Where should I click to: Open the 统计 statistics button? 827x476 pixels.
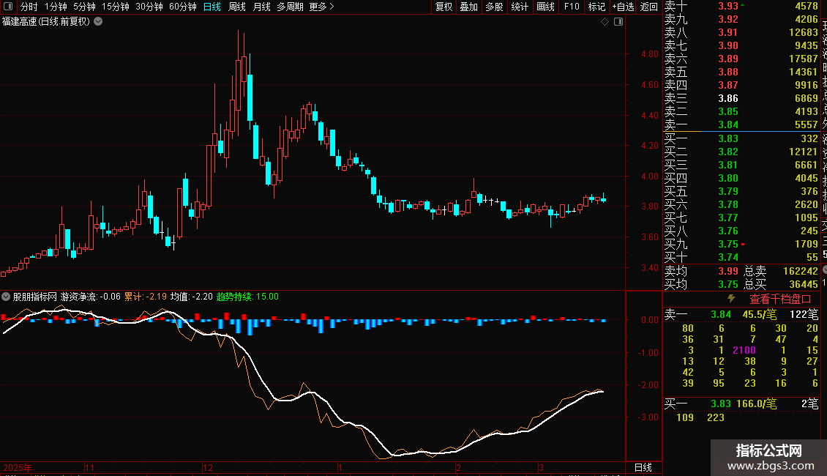520,7
